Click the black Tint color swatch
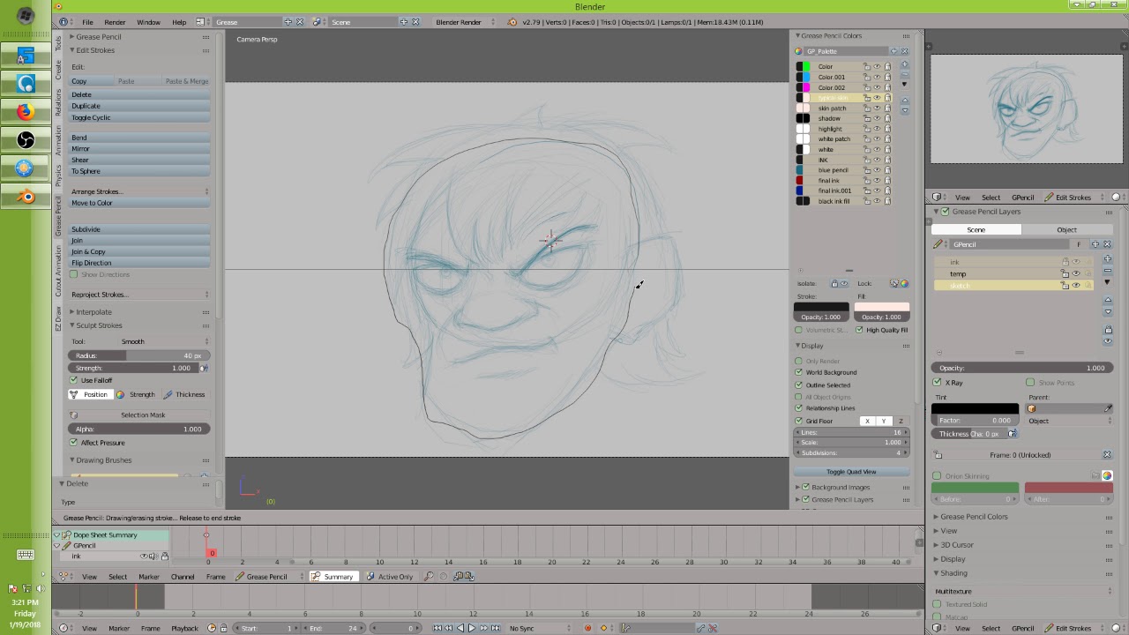1129x635 pixels. pos(976,408)
